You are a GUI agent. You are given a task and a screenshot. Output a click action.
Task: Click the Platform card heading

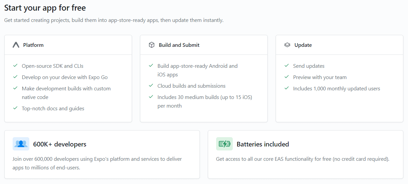33,45
